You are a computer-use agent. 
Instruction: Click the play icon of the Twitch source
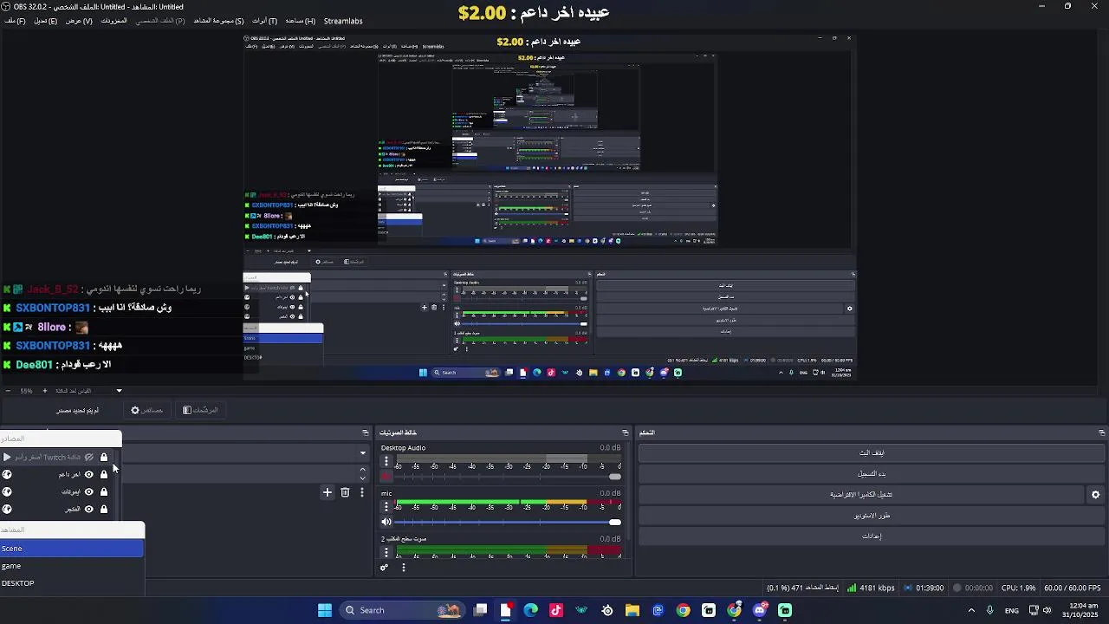[7, 457]
